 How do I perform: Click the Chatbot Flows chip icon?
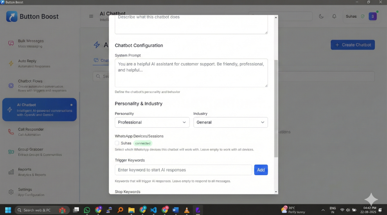pyautogui.click(x=11, y=85)
